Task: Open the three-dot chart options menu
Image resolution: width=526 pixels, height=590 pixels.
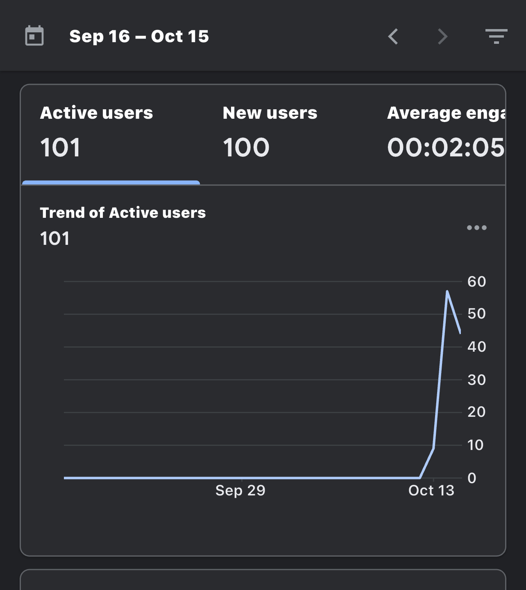Action: 477,228
